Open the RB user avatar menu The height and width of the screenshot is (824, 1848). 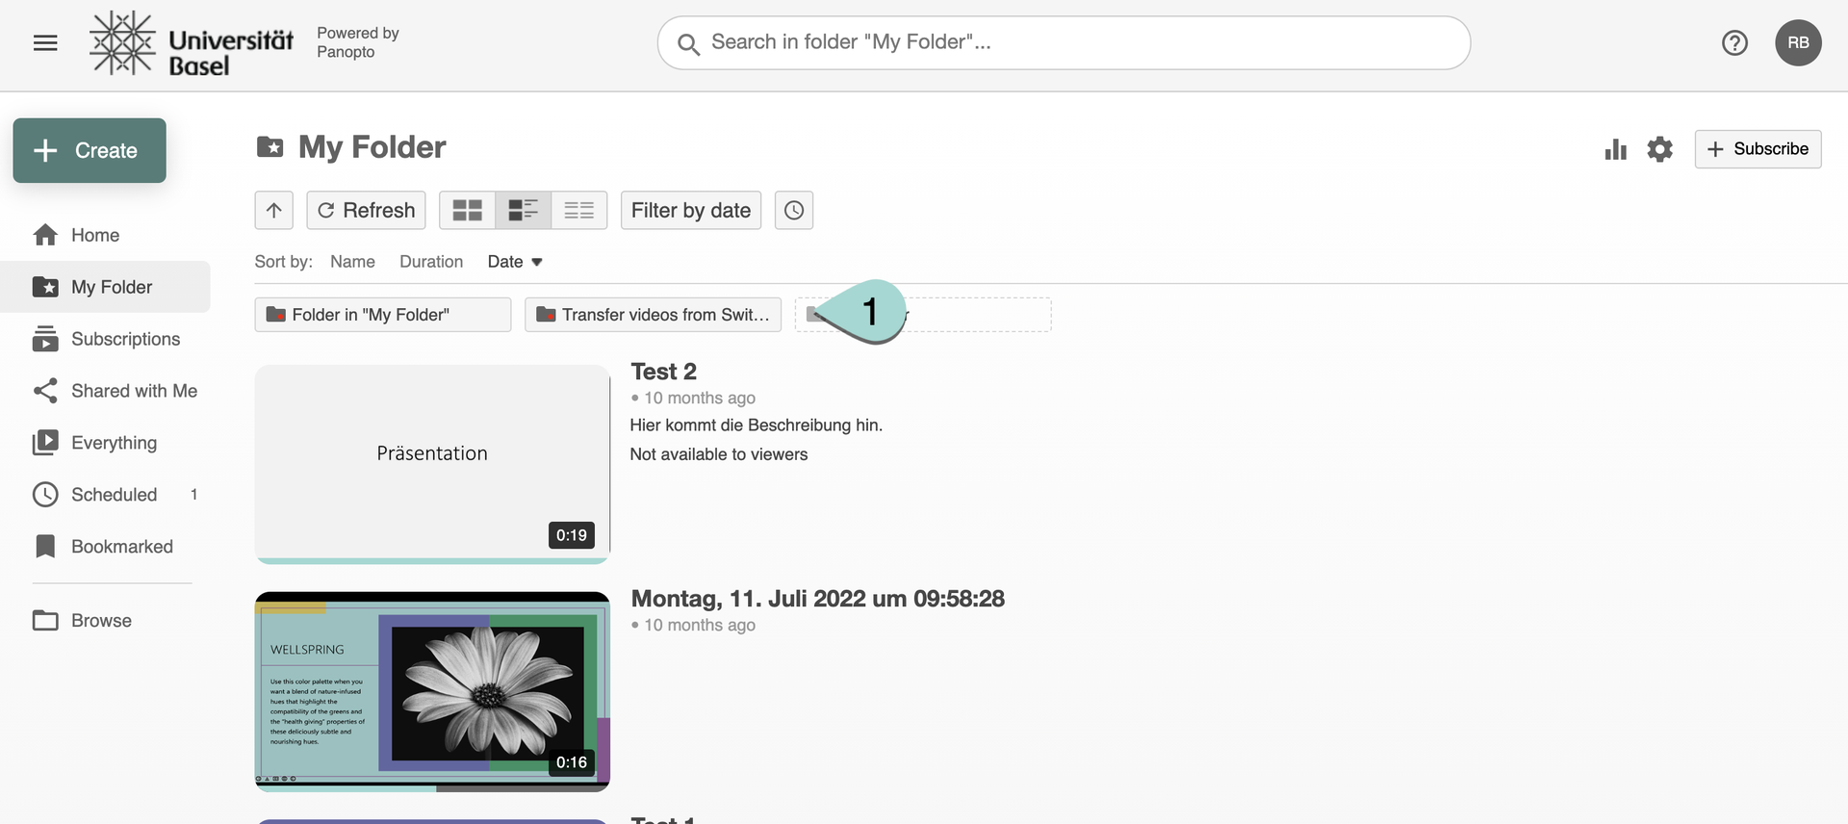[1798, 42]
